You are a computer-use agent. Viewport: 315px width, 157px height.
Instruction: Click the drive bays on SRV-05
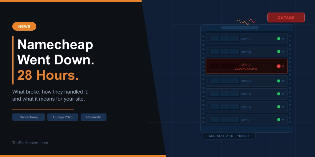[x=224, y=94]
